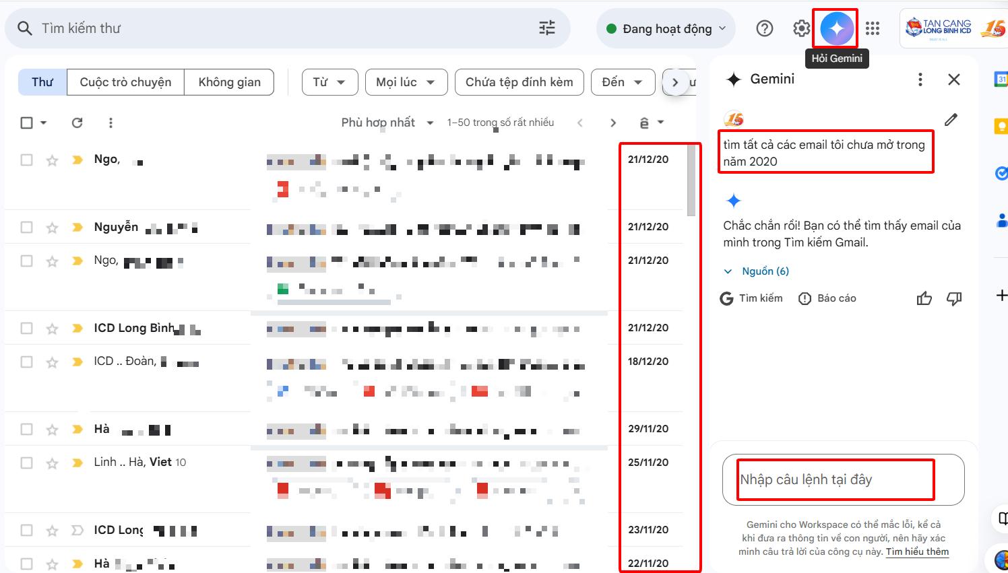Check the checkbox for the 29/11/20 email from Hà

[x=26, y=429]
